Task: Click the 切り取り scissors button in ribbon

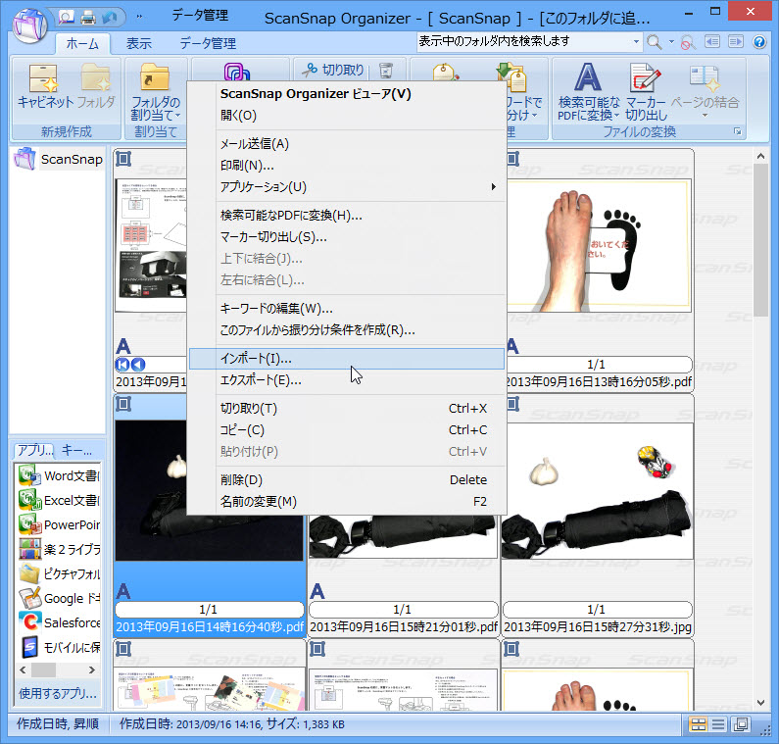Action: coord(333,70)
